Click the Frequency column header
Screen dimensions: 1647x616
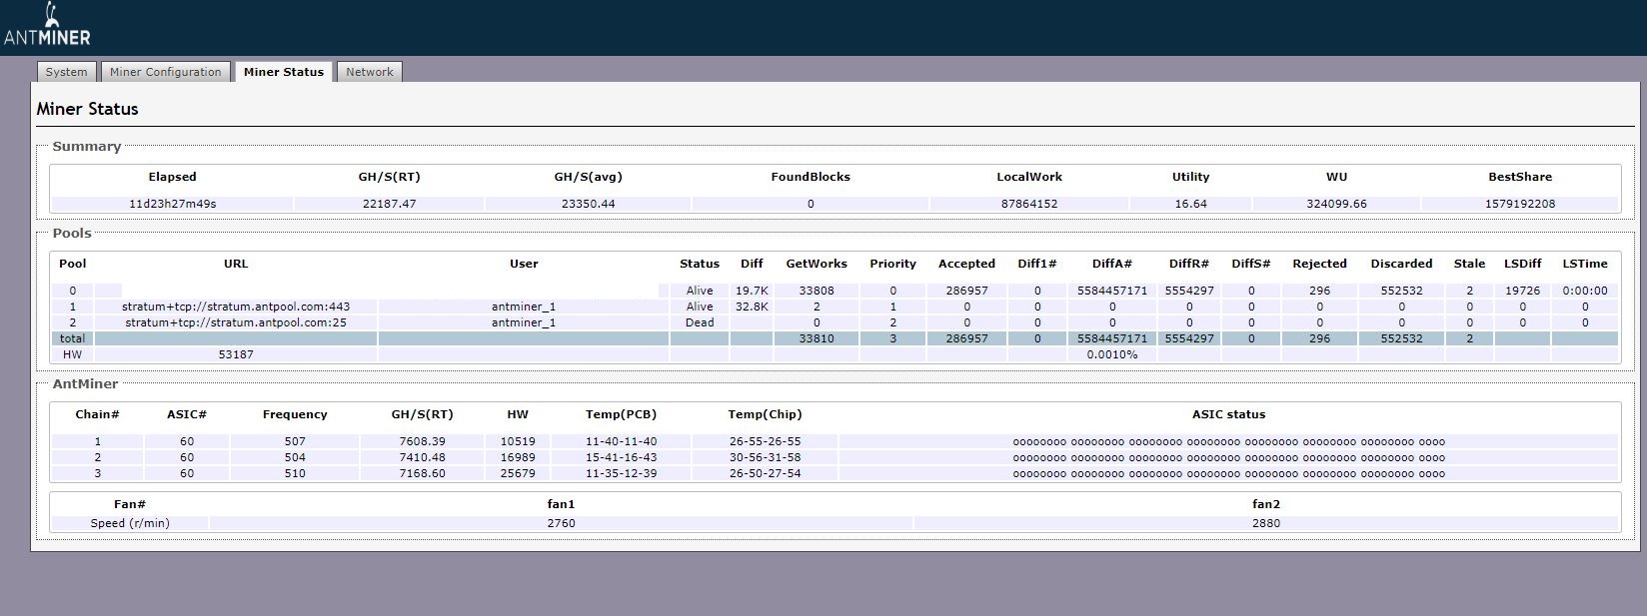tap(295, 414)
